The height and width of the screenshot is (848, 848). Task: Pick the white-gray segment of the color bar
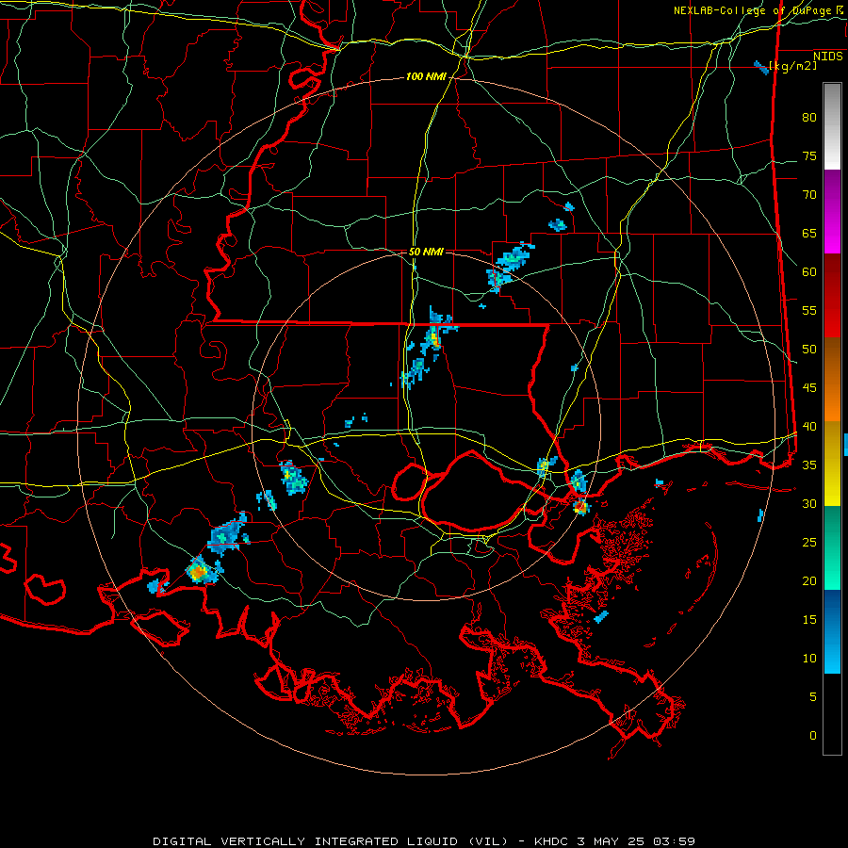coord(832,126)
